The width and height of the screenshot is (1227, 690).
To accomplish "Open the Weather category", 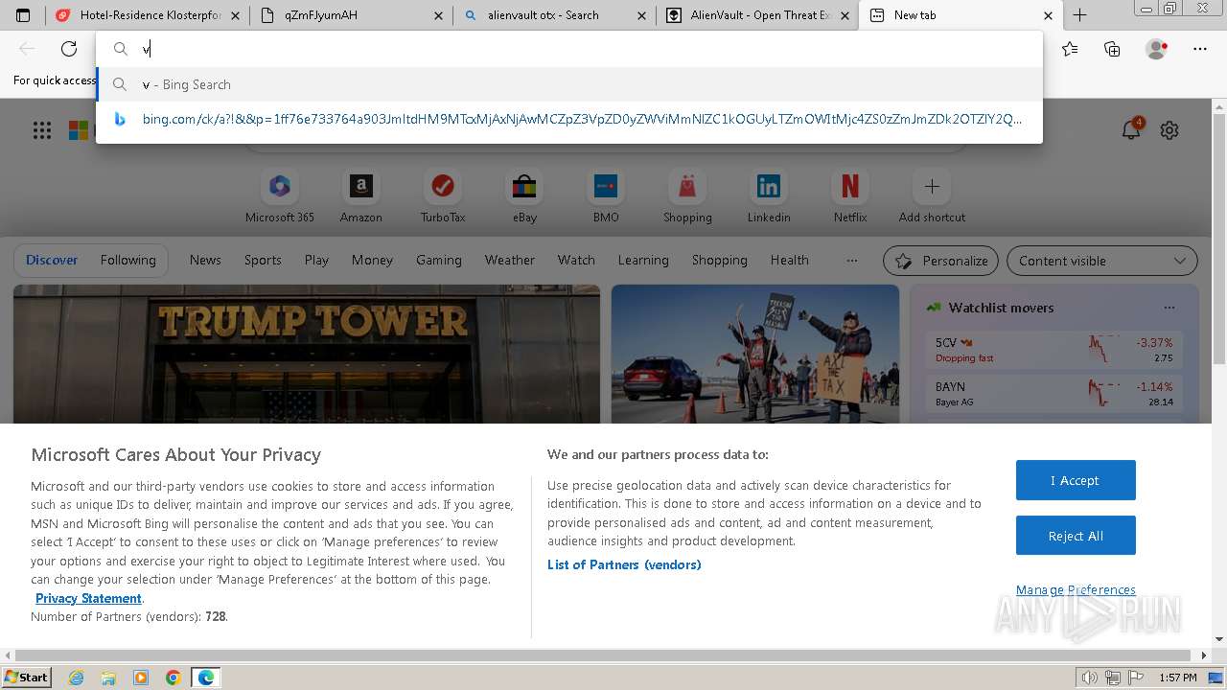I will click(x=510, y=260).
